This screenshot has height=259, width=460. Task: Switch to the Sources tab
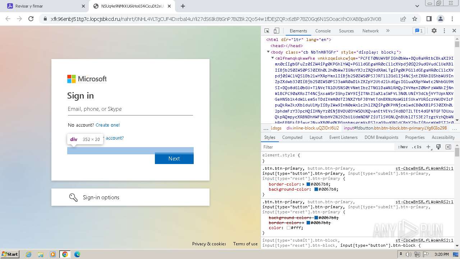point(346,31)
